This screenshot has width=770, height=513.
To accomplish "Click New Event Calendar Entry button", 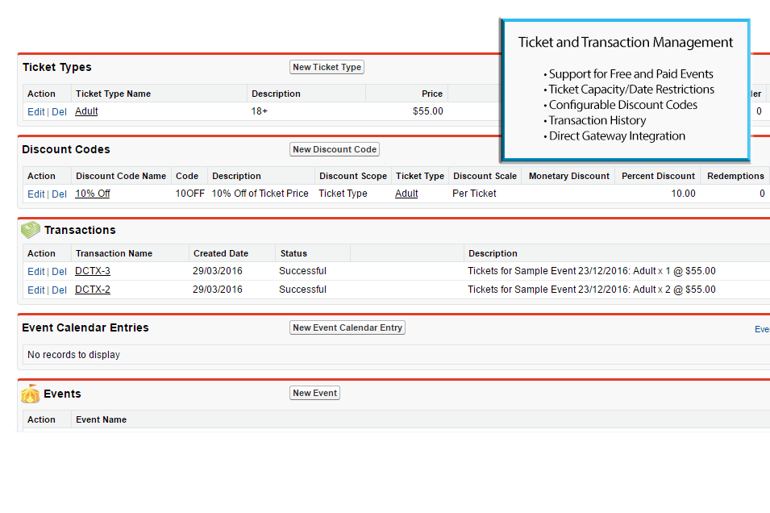I will point(348,327).
